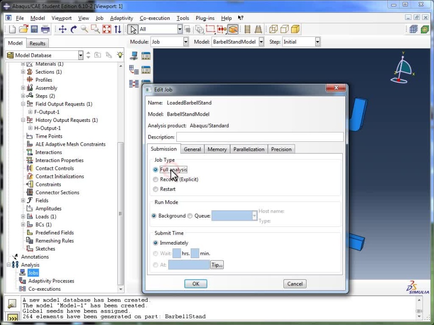Click Cancel in the Edit Job dialog
The height and width of the screenshot is (325, 434).
(295, 284)
